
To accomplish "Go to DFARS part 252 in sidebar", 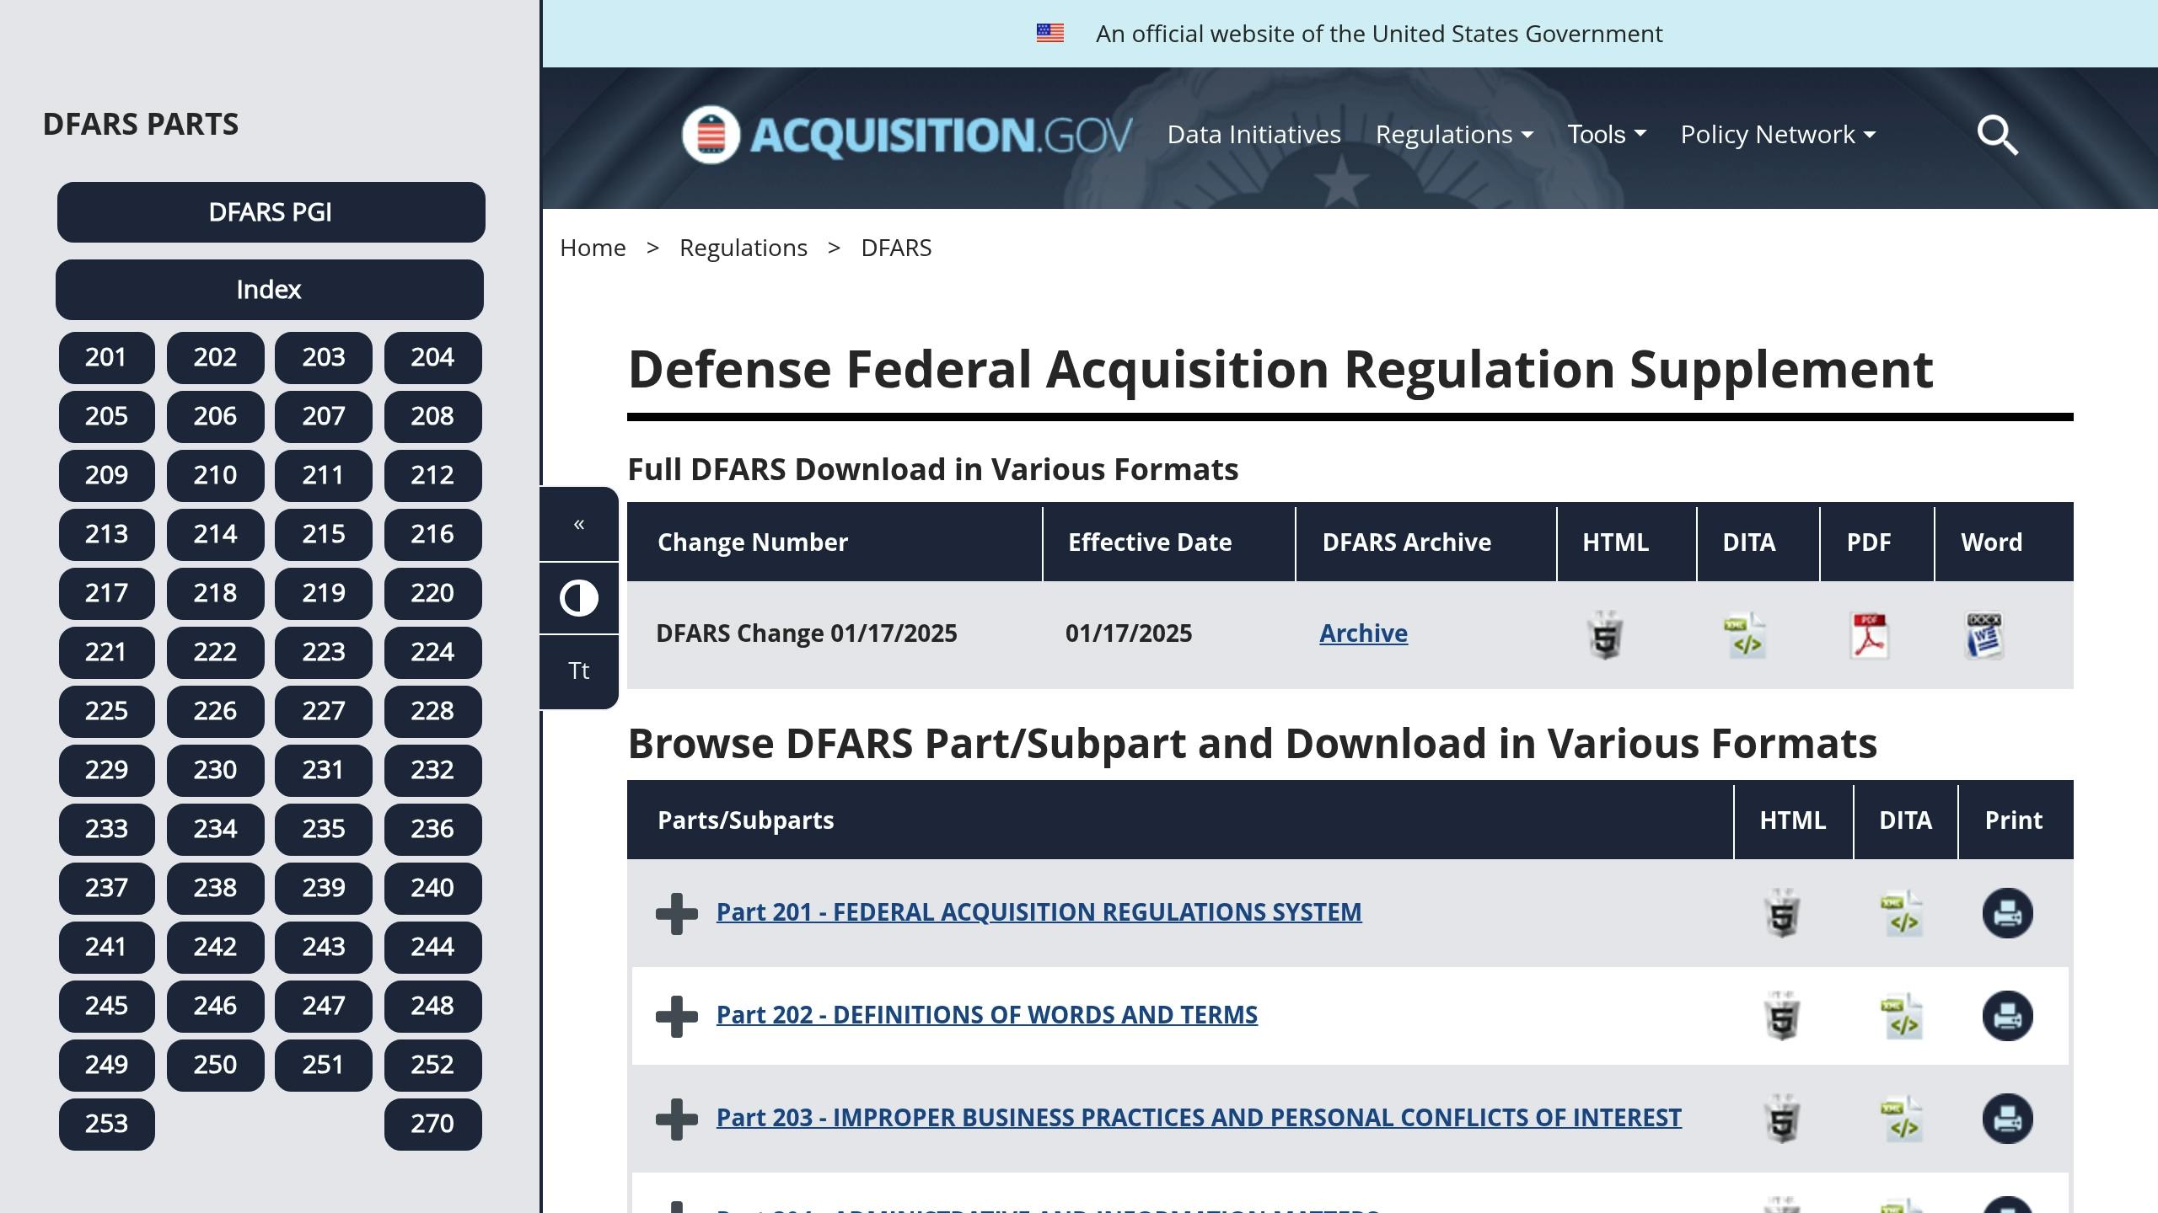I will [433, 1066].
